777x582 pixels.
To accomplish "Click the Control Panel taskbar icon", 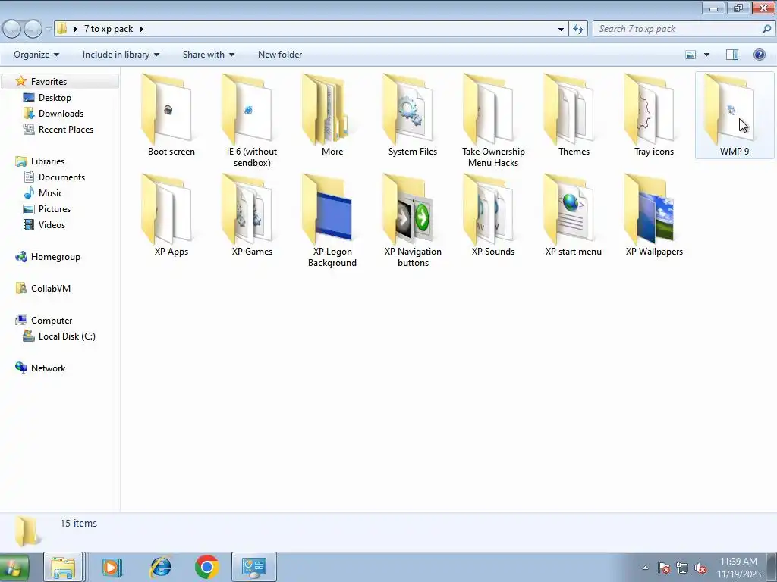I will click(x=254, y=568).
